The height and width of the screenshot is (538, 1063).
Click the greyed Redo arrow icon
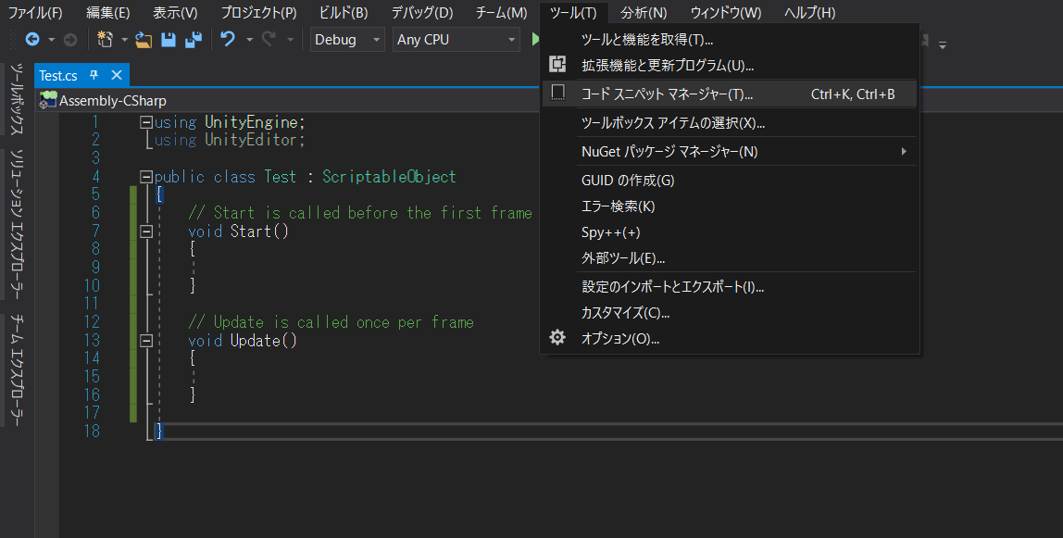[x=269, y=40]
